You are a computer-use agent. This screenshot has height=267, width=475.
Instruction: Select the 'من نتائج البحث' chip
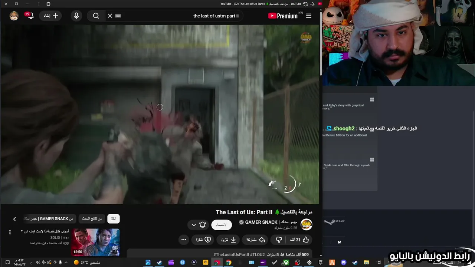click(92, 218)
